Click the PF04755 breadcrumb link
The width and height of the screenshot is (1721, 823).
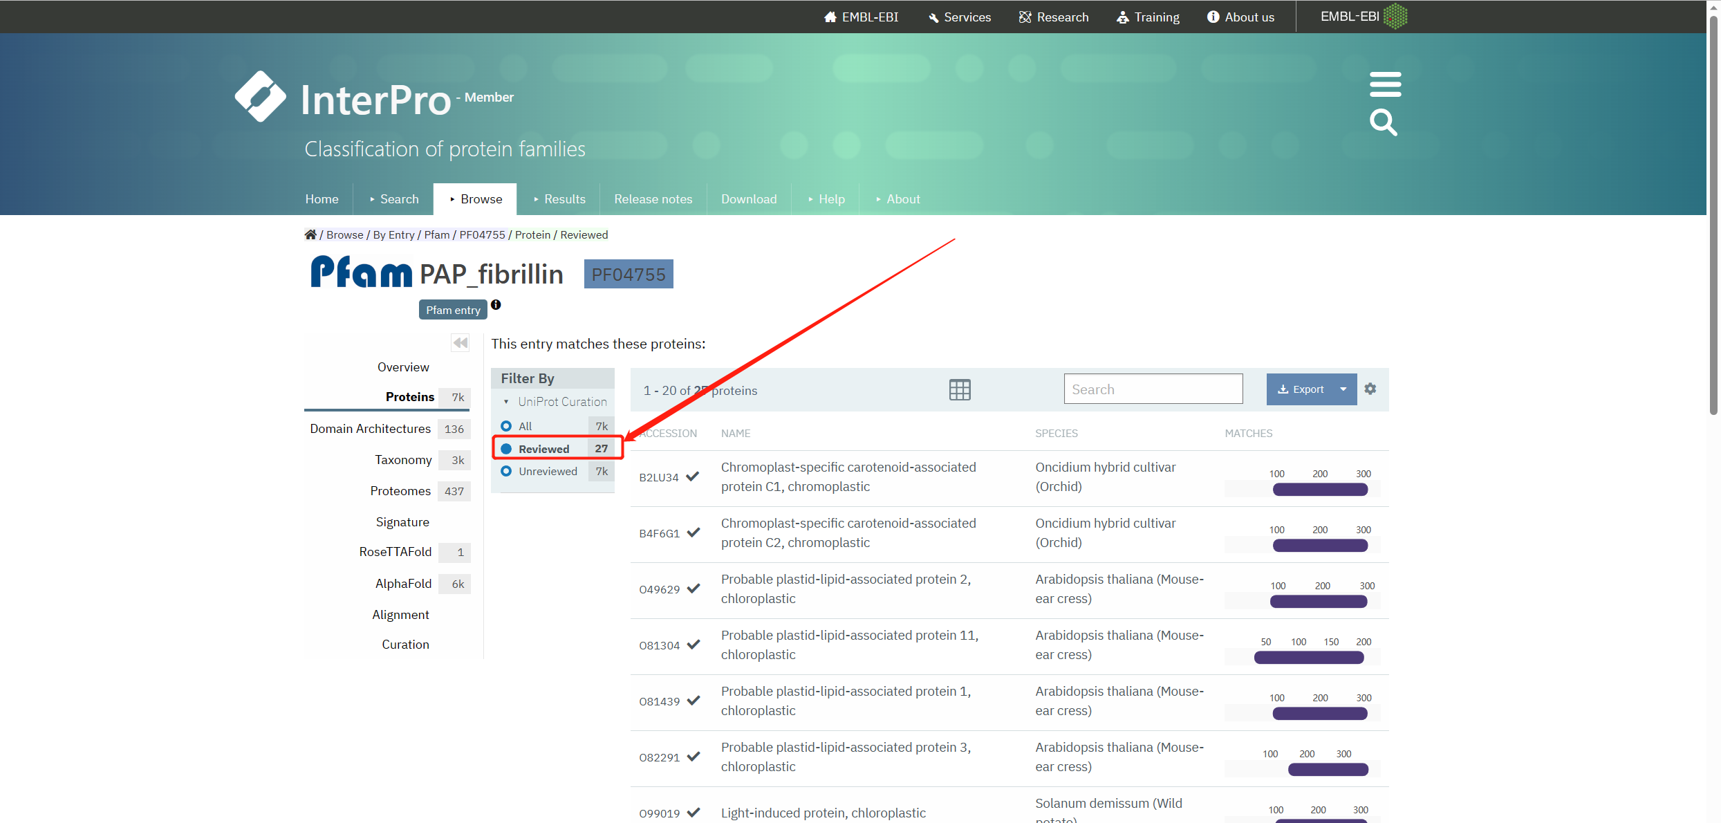[482, 234]
